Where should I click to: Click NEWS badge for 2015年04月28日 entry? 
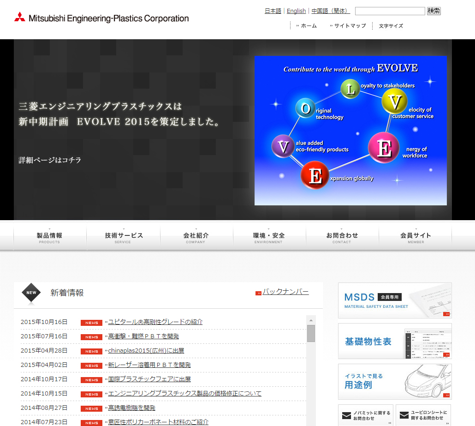click(91, 351)
